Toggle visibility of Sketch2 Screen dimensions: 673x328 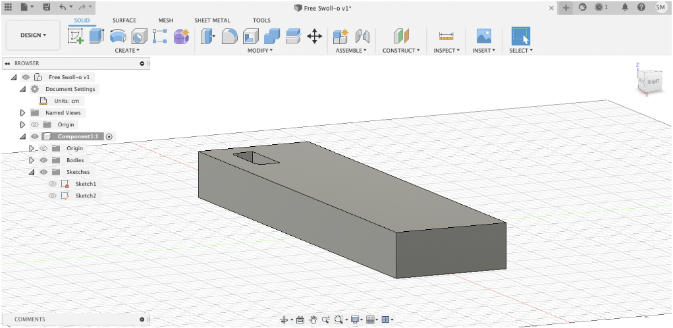click(x=52, y=196)
